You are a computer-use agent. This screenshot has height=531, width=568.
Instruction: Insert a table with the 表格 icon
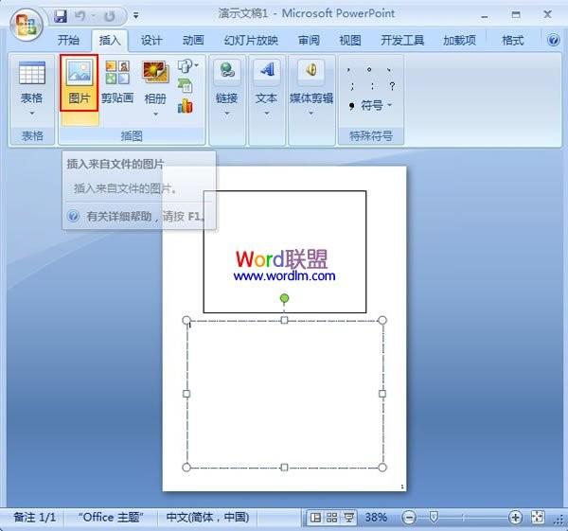pos(32,73)
